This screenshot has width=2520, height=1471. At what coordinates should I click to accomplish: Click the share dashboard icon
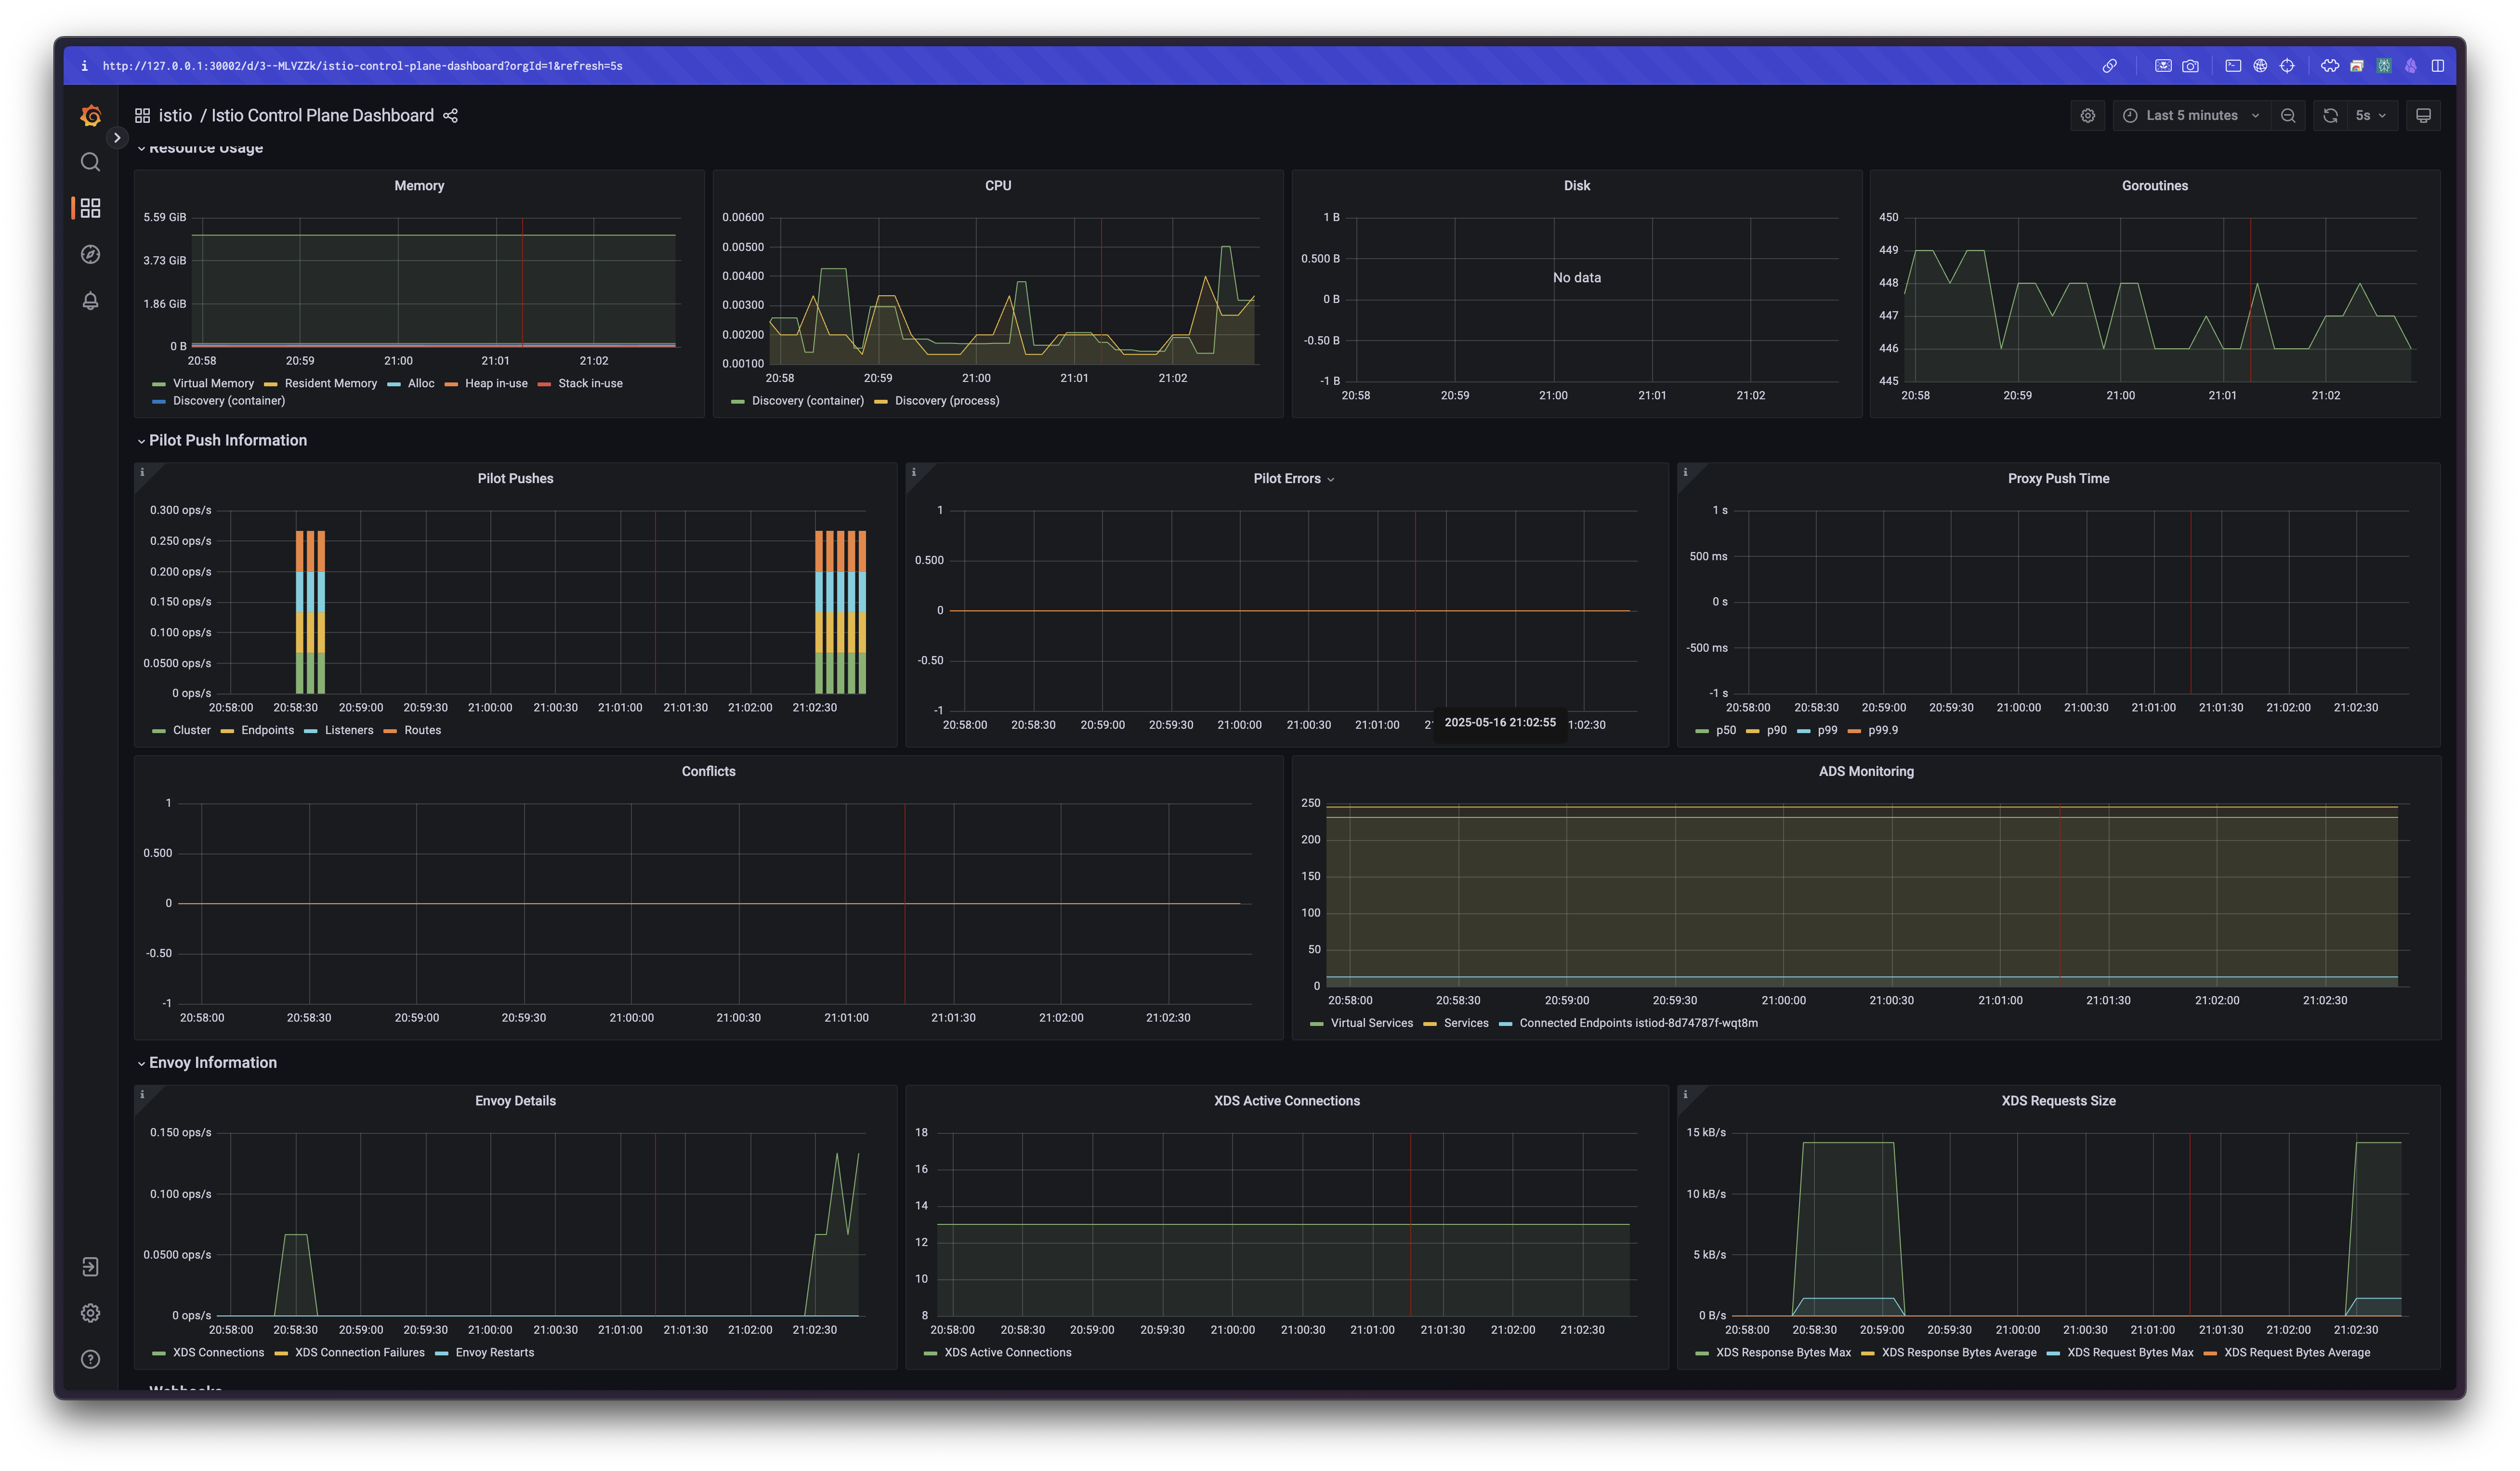[451, 116]
